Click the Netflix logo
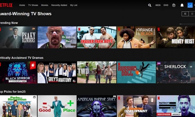Viewport: 195px width, 117px height. (6, 5)
